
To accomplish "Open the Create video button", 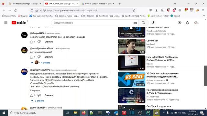I will (x=180, y=23).
